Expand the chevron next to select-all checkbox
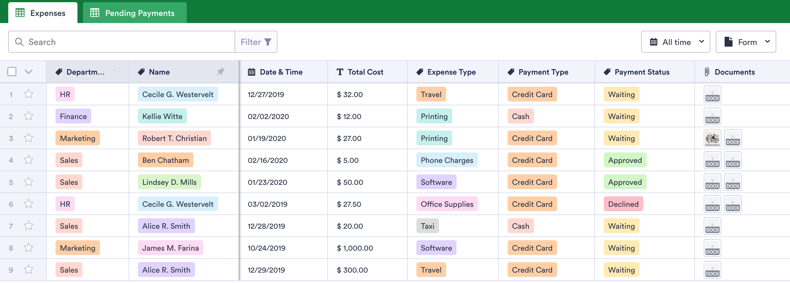The width and height of the screenshot is (790, 283). point(29,72)
